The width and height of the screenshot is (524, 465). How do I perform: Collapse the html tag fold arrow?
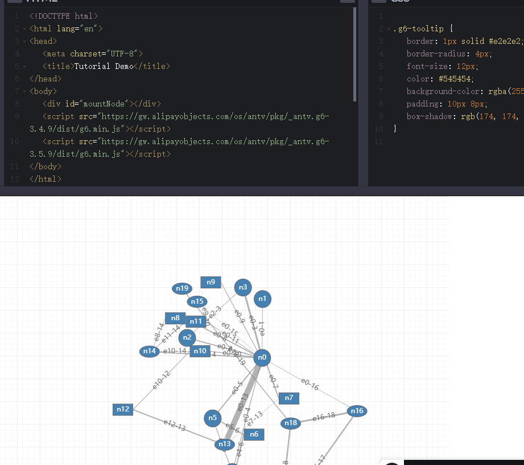24,29
